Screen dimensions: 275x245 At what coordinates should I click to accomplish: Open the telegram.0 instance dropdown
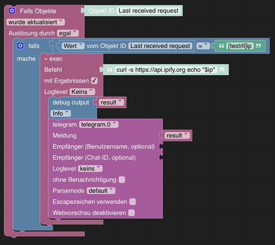[99, 124]
